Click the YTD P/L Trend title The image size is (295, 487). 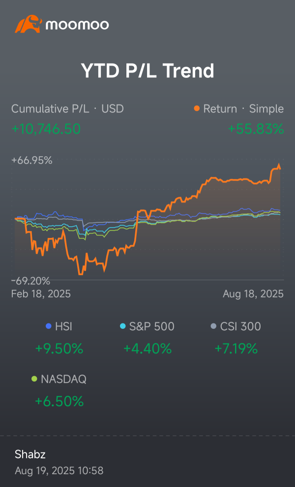pyautogui.click(x=147, y=71)
